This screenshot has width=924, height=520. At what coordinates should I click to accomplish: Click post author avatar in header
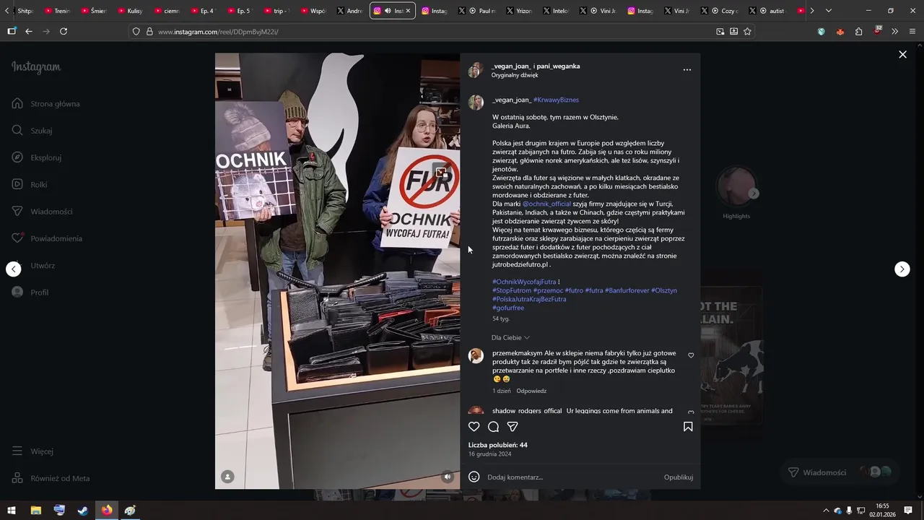tap(475, 70)
